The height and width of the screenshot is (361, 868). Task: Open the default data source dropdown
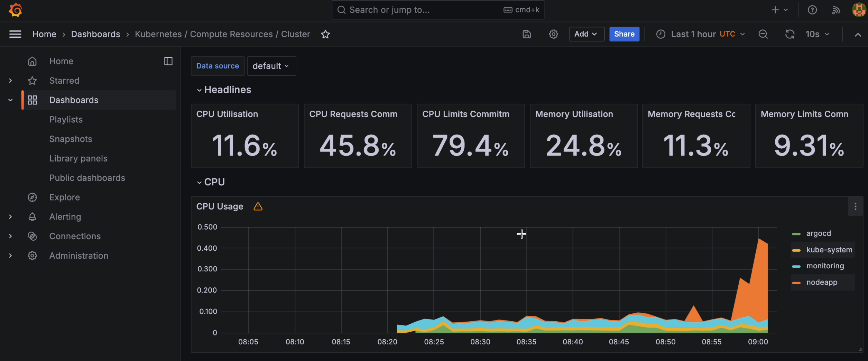pos(271,66)
